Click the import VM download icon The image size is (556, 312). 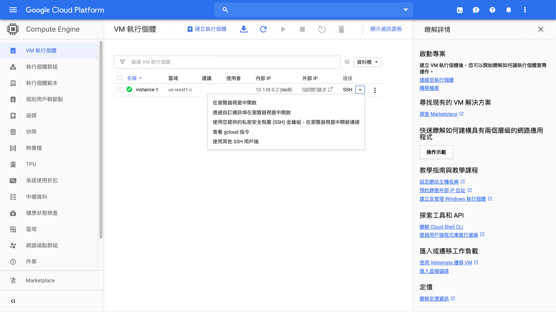tap(244, 29)
